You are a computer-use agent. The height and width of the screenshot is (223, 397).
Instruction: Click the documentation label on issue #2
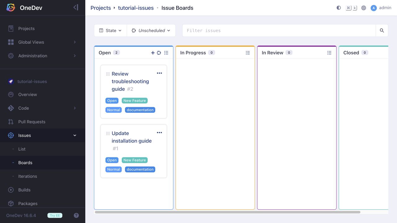(140, 110)
